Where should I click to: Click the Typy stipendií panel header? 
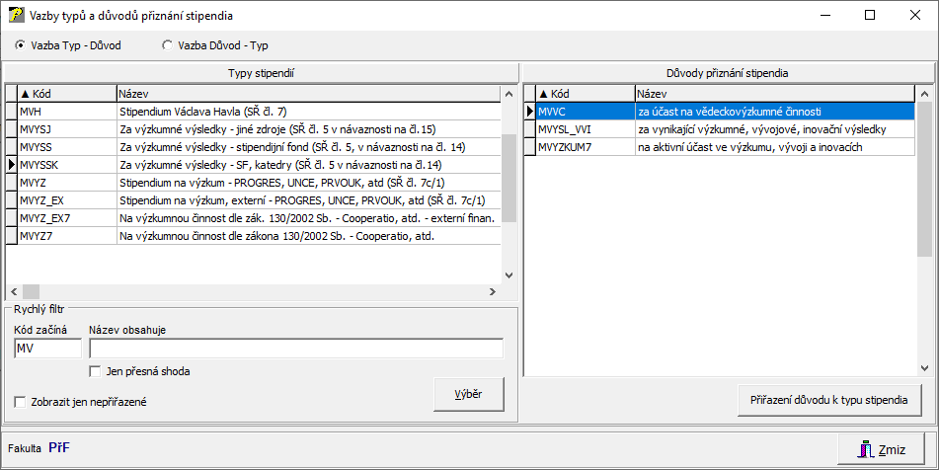click(x=261, y=73)
